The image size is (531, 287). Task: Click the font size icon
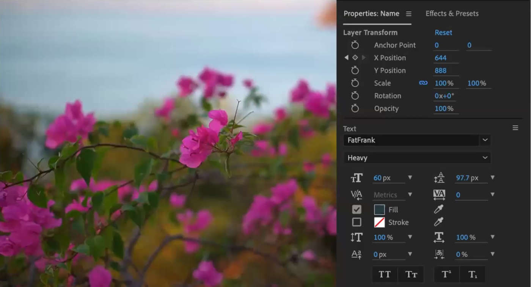tap(357, 177)
